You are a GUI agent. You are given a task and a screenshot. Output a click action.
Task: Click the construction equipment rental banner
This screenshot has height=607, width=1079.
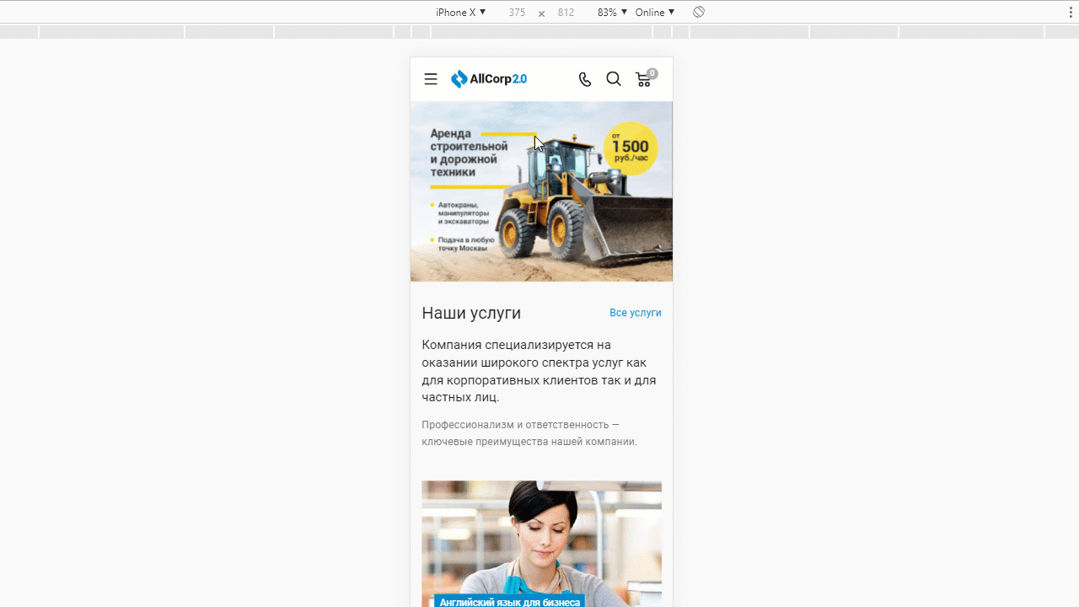[541, 191]
